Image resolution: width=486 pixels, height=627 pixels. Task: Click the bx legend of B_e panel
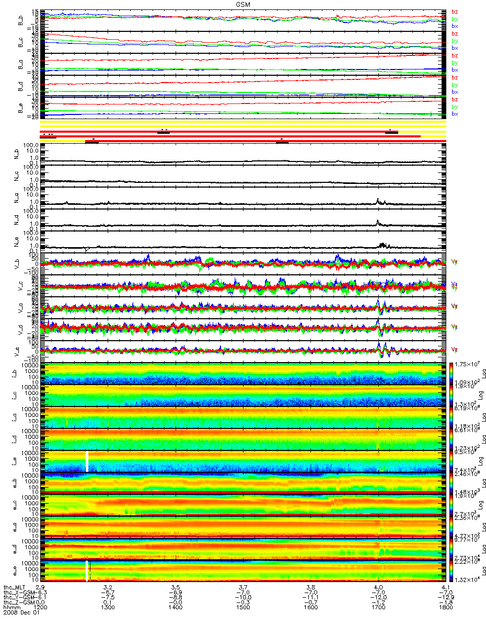click(x=455, y=113)
